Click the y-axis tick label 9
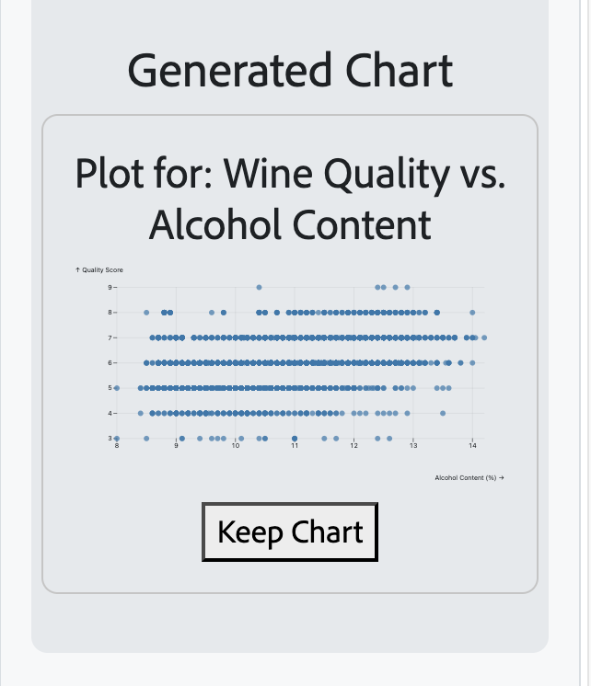 coord(110,288)
